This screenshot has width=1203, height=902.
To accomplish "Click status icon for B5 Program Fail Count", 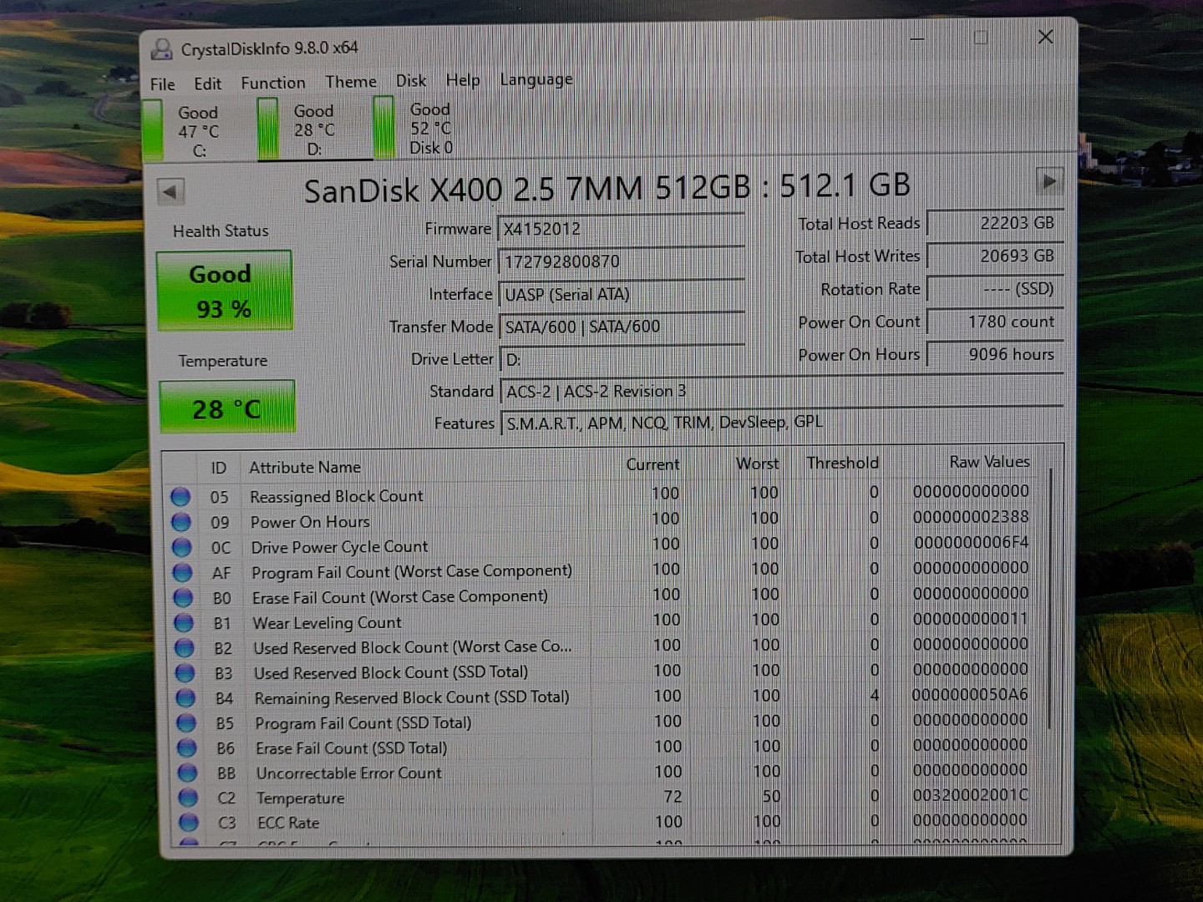I will coord(186,723).
